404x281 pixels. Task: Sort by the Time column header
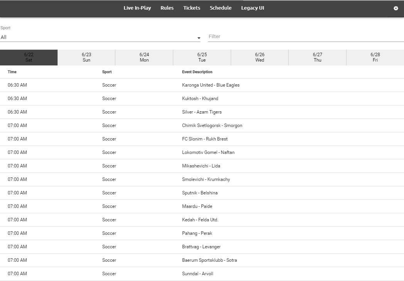(12, 72)
